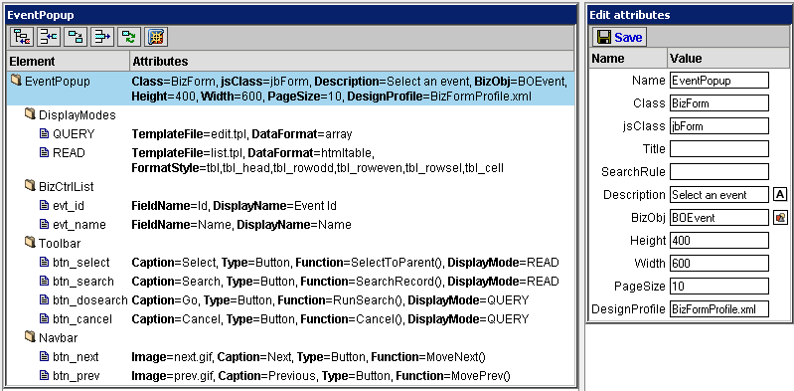Image resolution: width=794 pixels, height=391 pixels.
Task: Click the Navbar folder icon
Action: (x=31, y=337)
